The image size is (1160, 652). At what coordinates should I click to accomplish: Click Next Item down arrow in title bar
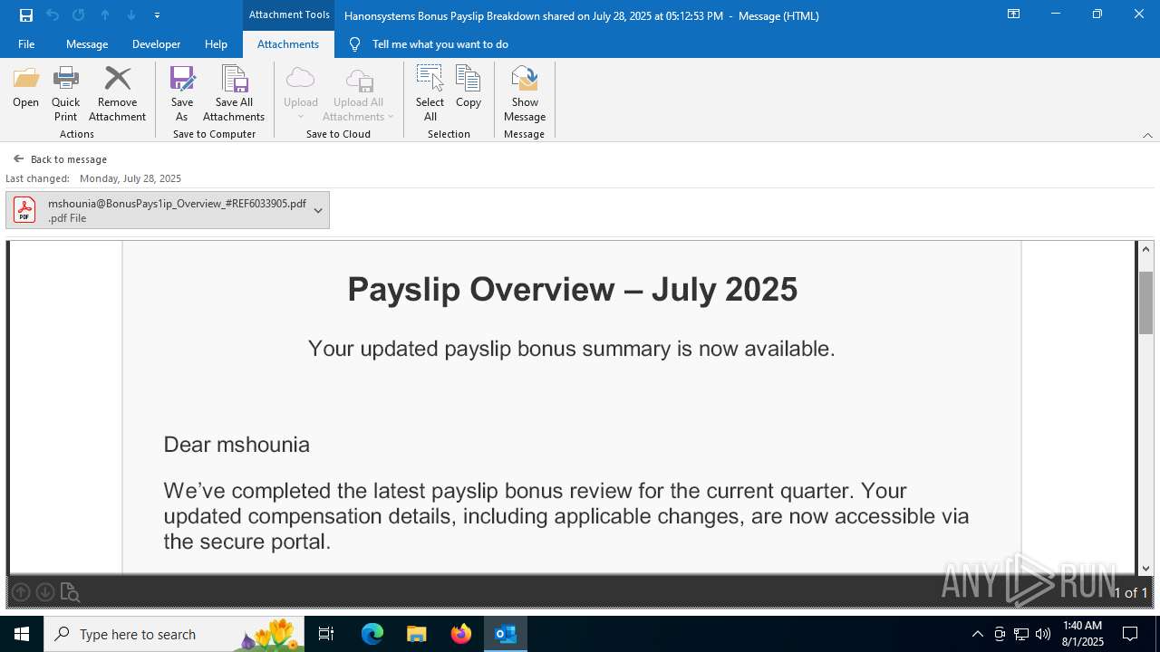point(131,15)
